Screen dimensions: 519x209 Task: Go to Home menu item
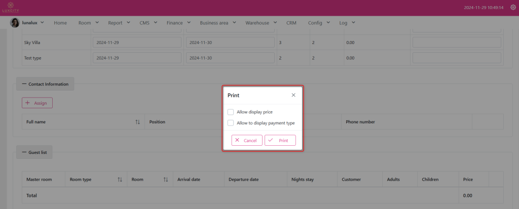(x=60, y=23)
